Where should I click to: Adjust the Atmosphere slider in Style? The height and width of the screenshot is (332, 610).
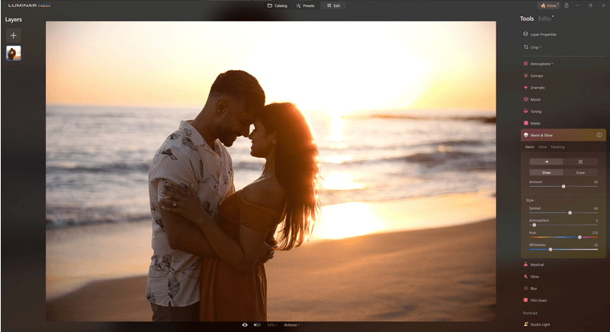563,225
